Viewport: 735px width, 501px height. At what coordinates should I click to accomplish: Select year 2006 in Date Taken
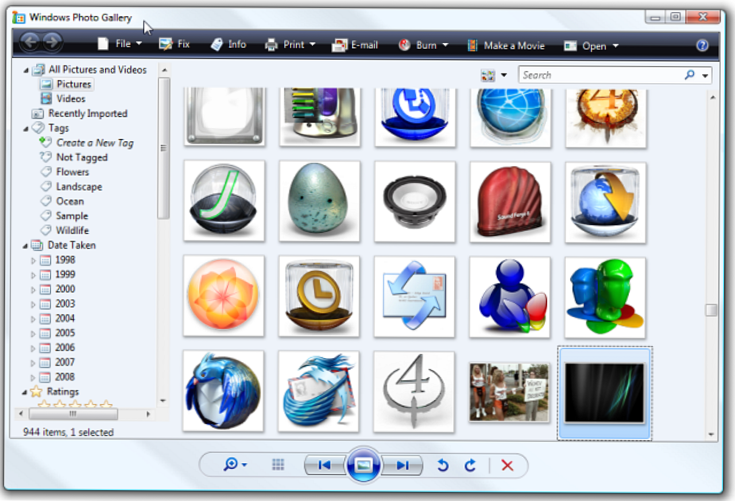58,348
